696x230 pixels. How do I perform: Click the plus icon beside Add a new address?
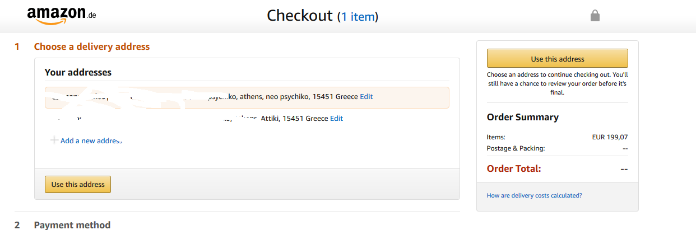click(54, 140)
